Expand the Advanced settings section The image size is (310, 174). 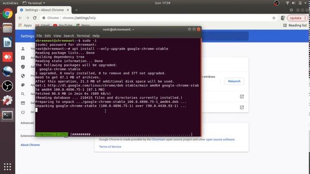27,123
